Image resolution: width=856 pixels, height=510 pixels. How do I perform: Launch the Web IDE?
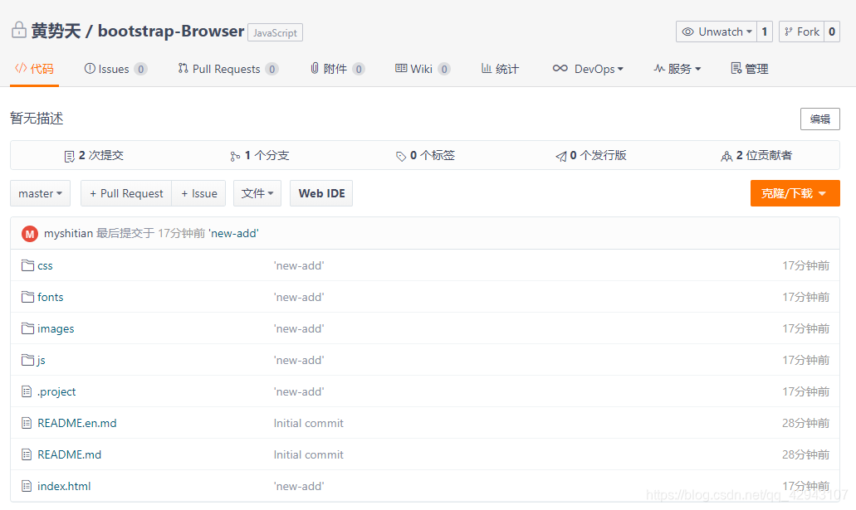click(321, 193)
